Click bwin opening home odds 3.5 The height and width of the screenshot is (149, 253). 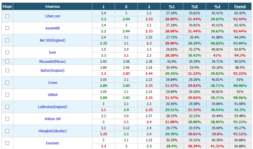click(103, 49)
